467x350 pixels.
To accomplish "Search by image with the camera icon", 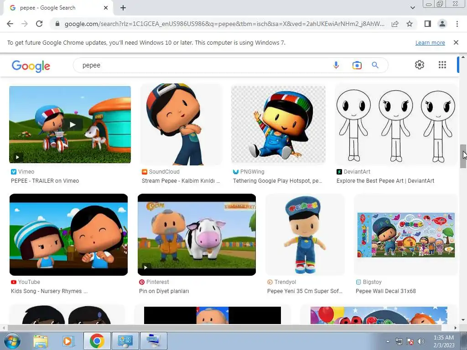I will [357, 65].
